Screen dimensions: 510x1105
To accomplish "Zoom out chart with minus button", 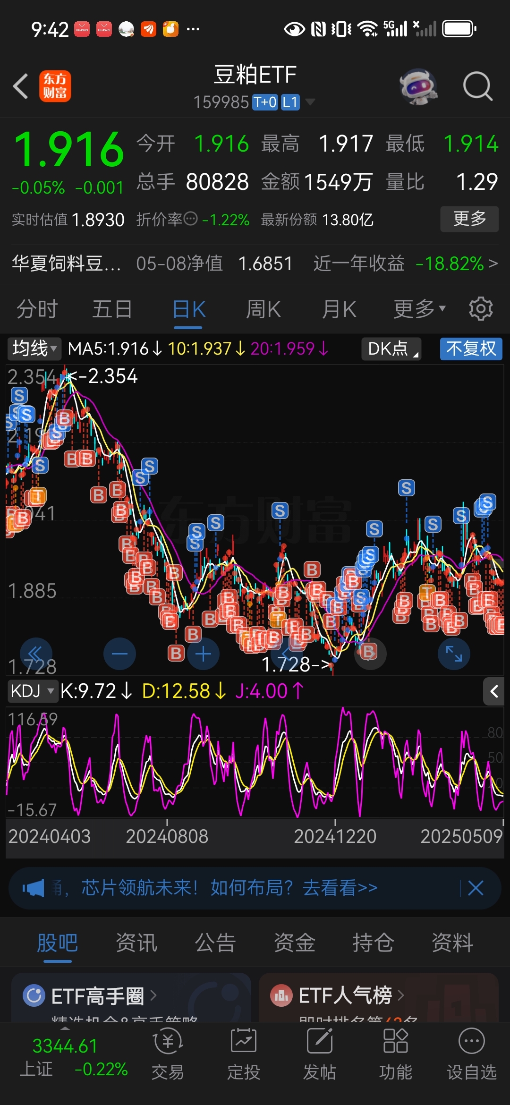I will (119, 654).
